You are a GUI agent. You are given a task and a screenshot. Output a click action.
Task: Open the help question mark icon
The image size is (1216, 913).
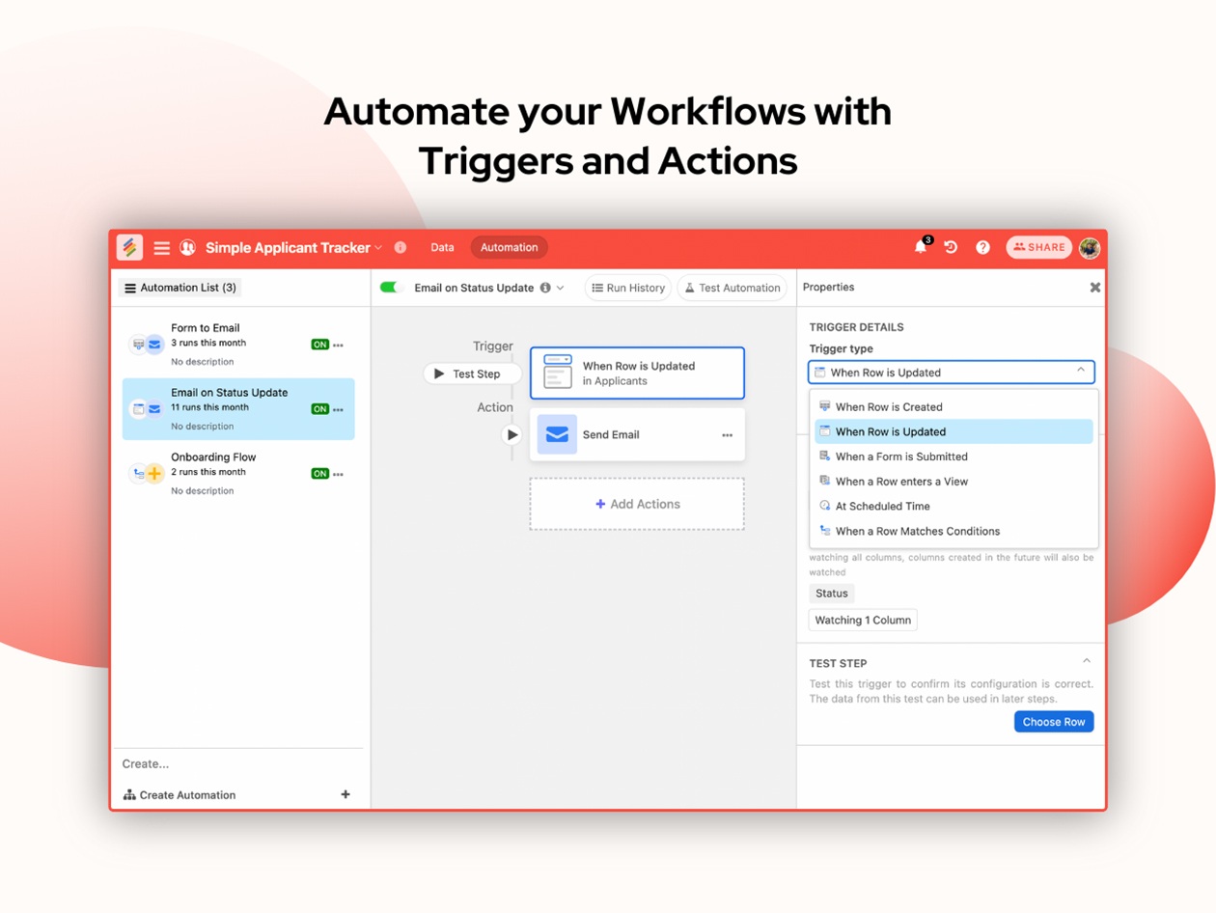pyautogui.click(x=982, y=247)
